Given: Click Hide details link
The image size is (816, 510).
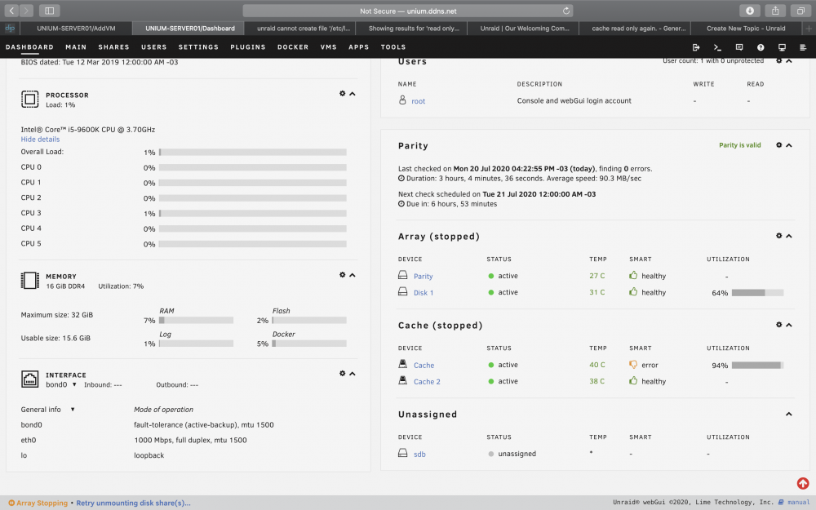Looking at the screenshot, I should [40, 140].
